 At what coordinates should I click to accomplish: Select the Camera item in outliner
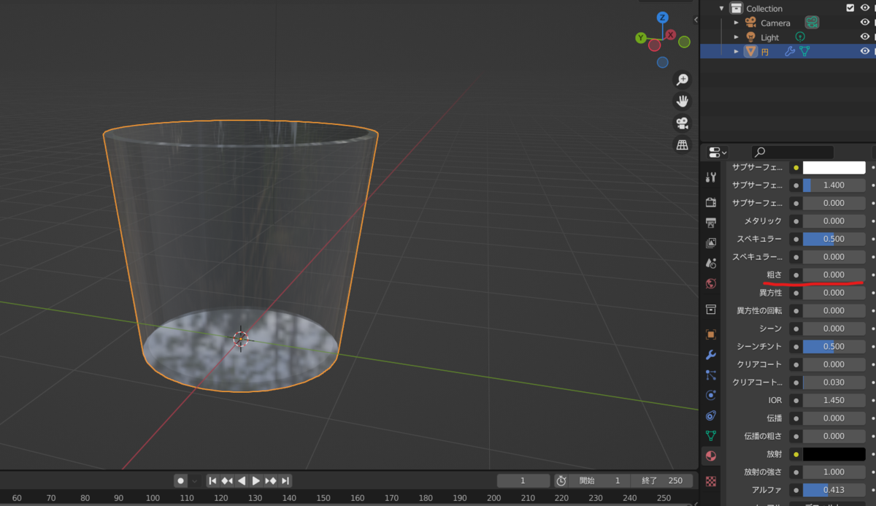tap(775, 23)
